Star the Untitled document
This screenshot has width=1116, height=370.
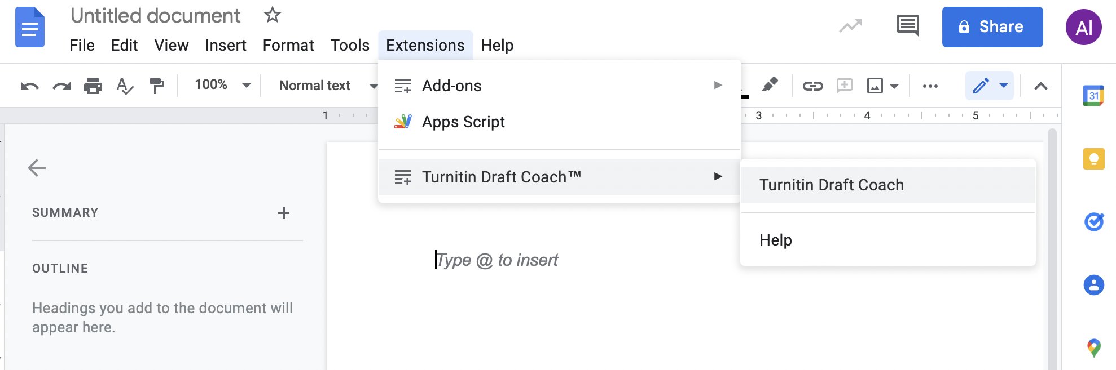(x=273, y=15)
